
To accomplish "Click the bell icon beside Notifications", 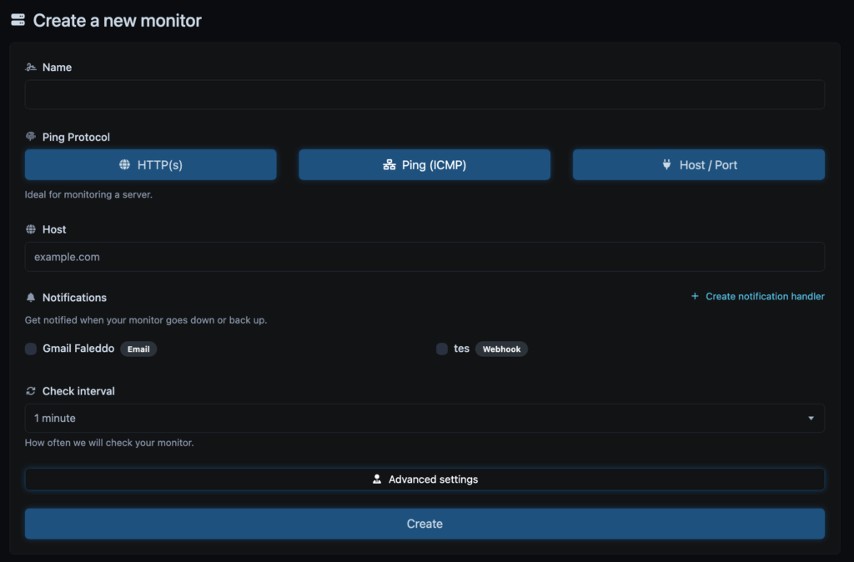I will (x=31, y=298).
